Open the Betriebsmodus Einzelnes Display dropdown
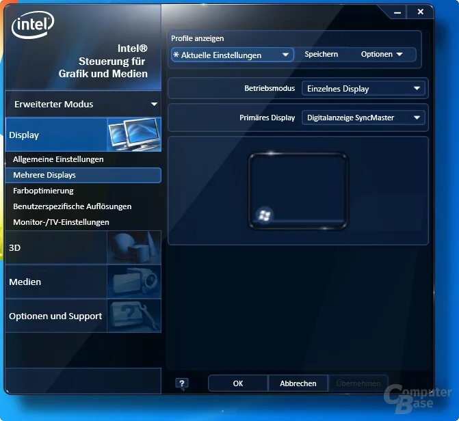The width and height of the screenshot is (459, 421). pyautogui.click(x=363, y=89)
